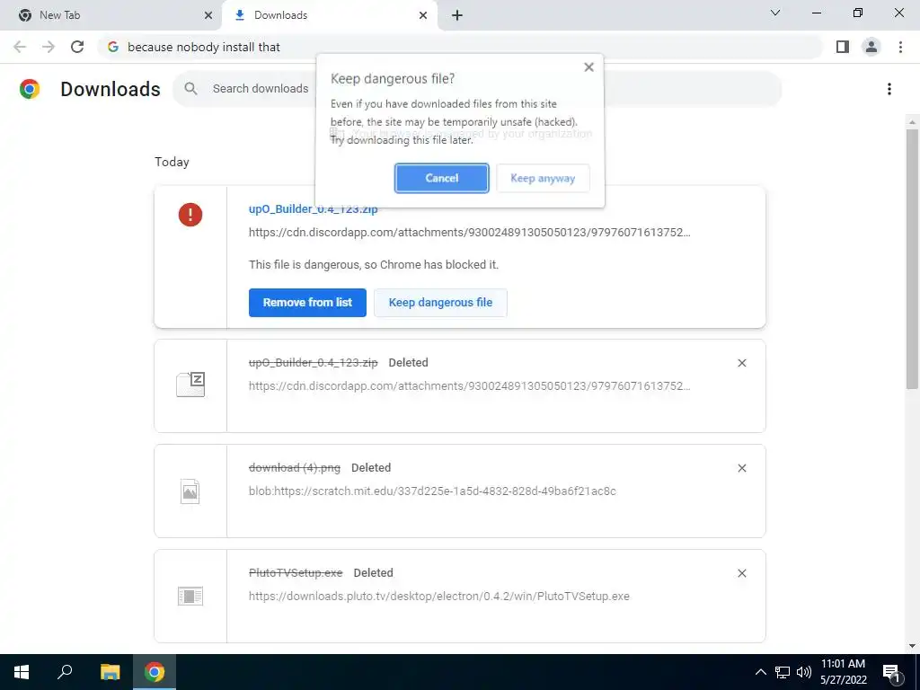Click the Today date heading

(x=172, y=162)
